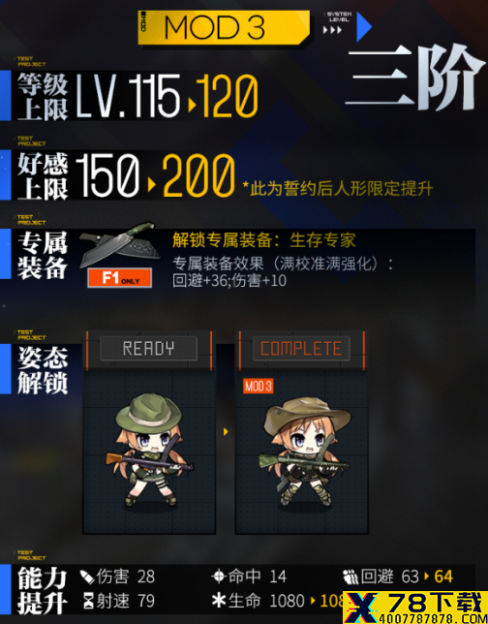Click the 78下载 watermark logo
This screenshot has height=624, width=488.
pyautogui.click(x=415, y=608)
